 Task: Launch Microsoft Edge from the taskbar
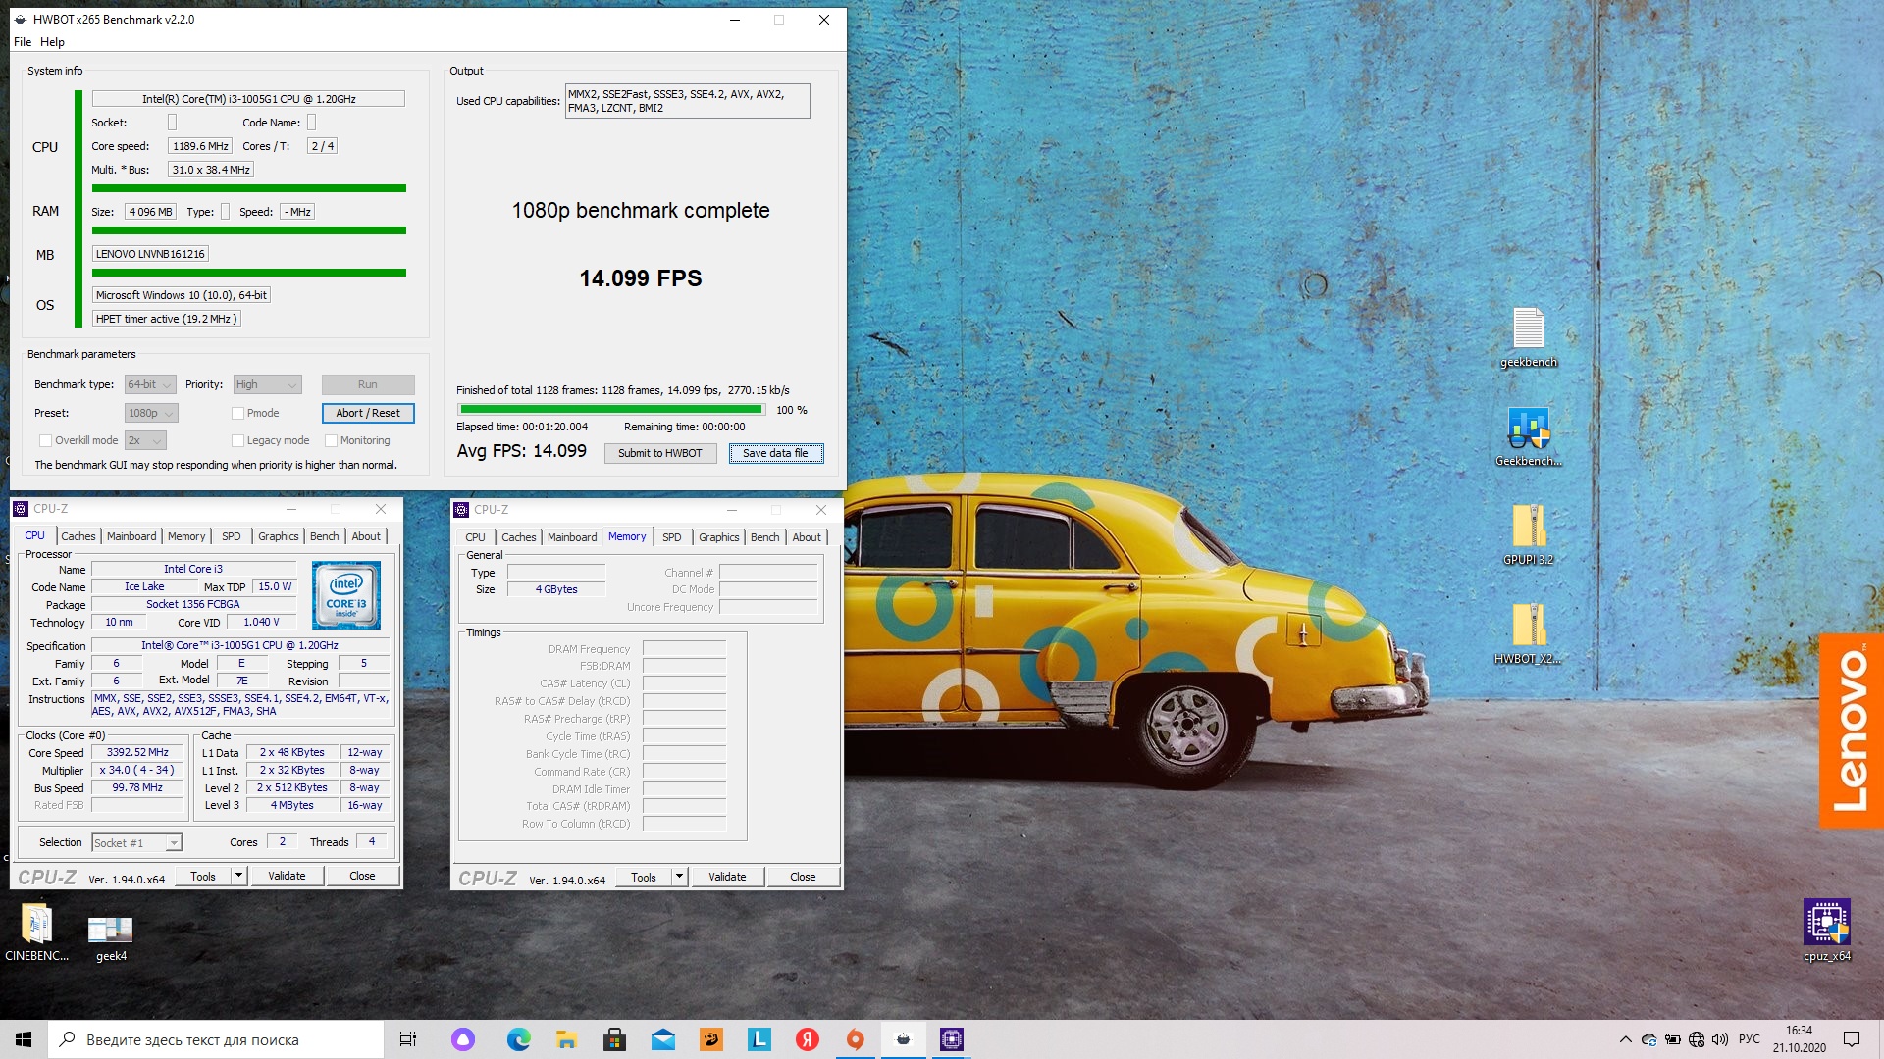tap(518, 1039)
